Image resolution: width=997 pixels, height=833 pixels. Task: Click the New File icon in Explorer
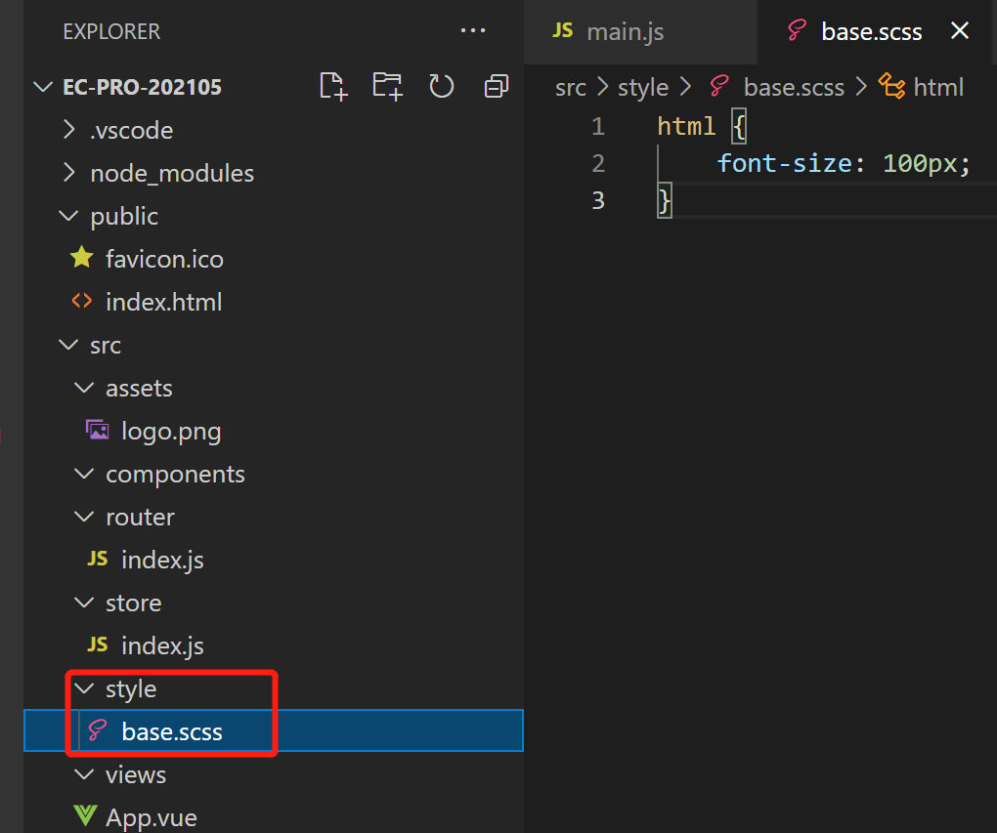[333, 87]
